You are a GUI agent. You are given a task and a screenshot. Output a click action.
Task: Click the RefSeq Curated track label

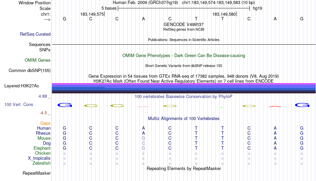[35, 34]
